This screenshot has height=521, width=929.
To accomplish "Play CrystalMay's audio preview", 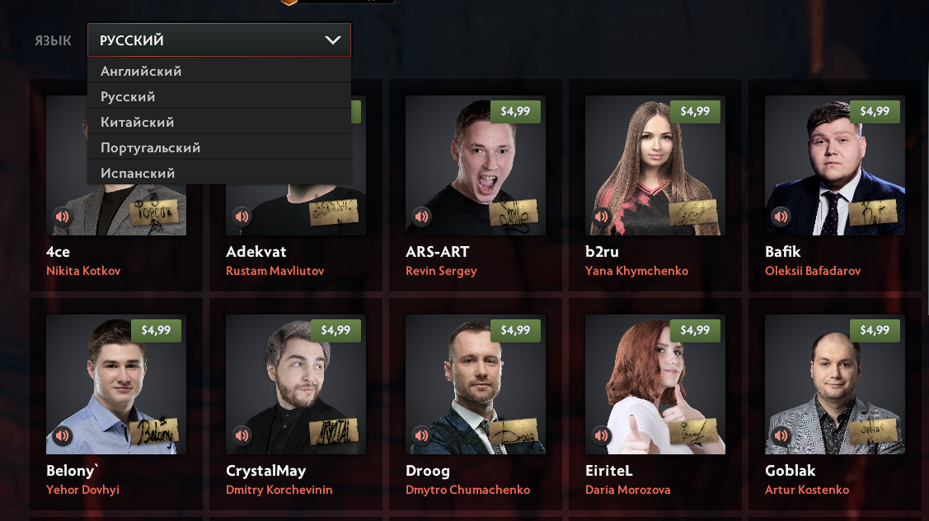I will click(x=242, y=436).
